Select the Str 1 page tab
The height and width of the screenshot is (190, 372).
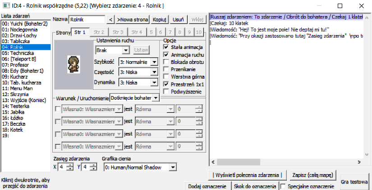click(79, 32)
